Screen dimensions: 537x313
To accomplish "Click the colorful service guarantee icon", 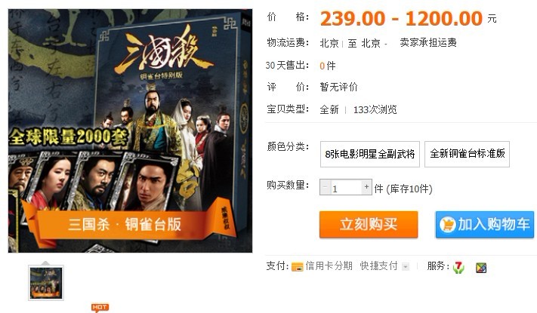I will (481, 268).
